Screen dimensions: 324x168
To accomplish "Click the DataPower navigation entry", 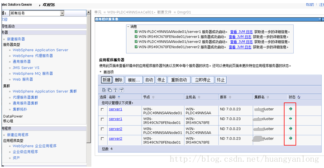I will pos(13,116).
